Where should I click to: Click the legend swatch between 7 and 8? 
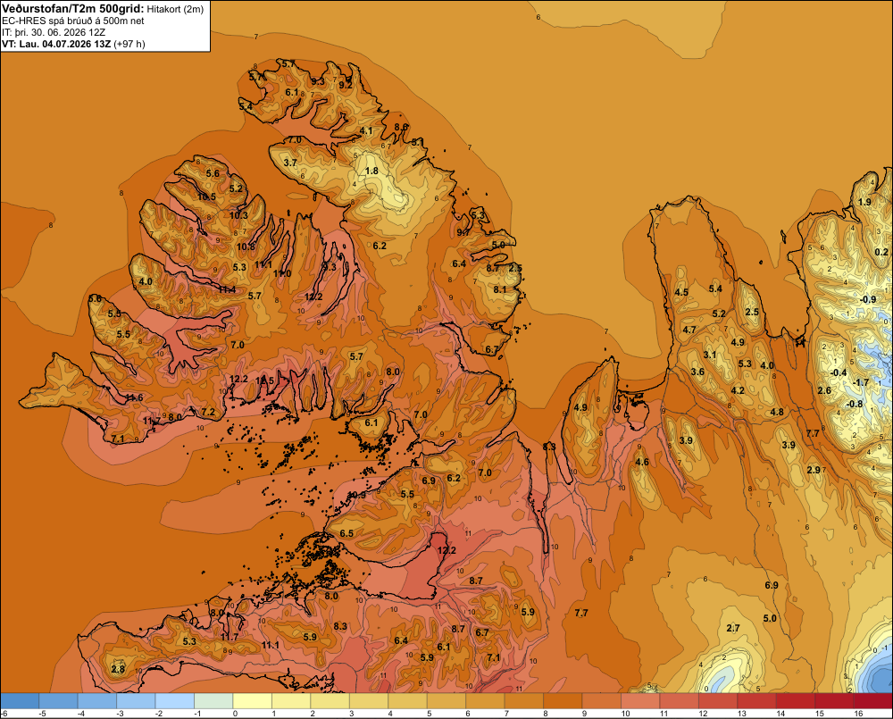pos(524,701)
